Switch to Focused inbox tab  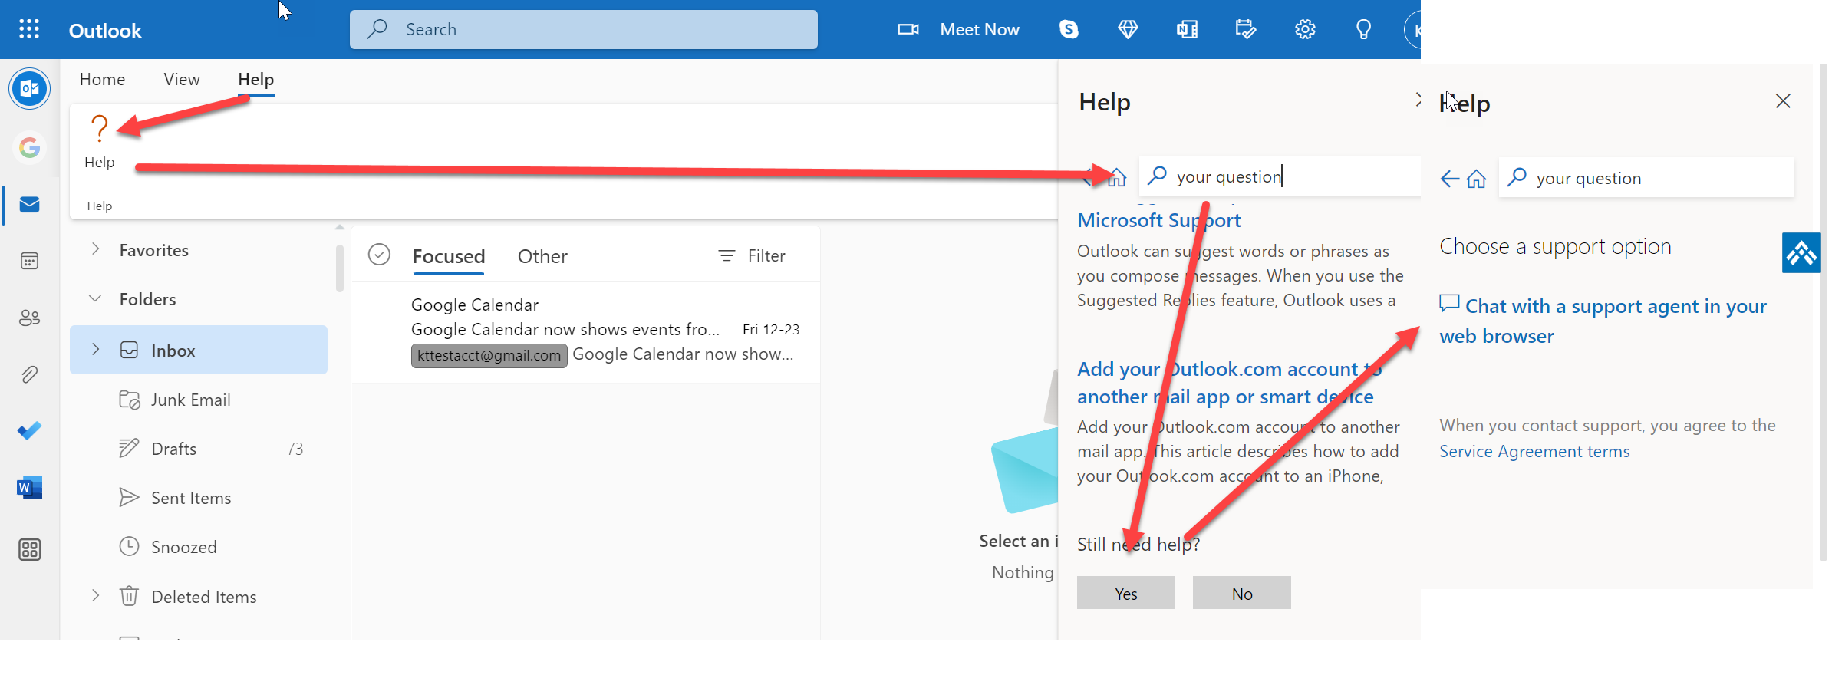449,256
